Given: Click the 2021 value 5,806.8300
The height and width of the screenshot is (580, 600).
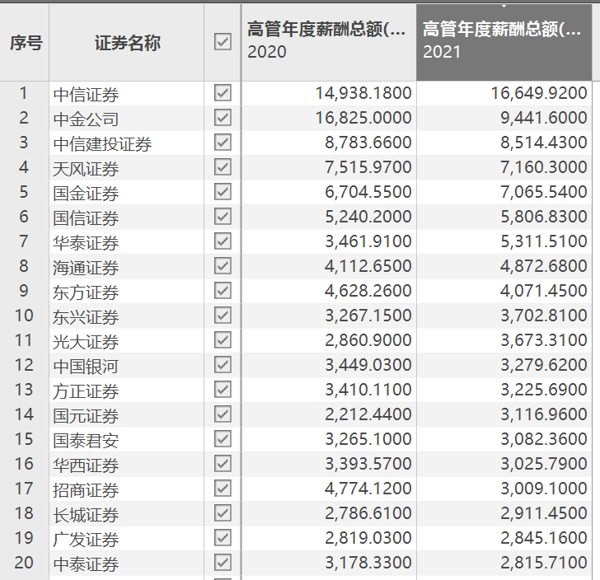Looking at the screenshot, I should 544,217.
